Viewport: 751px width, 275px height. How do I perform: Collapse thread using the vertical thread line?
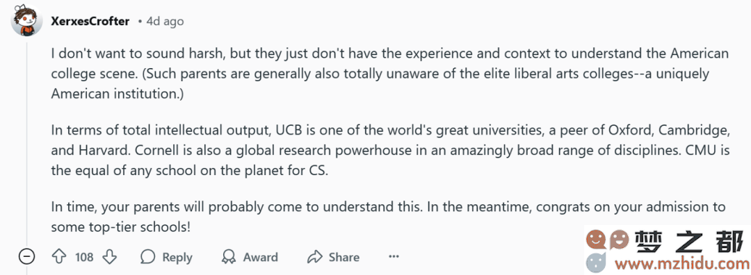pyautogui.click(x=27, y=144)
